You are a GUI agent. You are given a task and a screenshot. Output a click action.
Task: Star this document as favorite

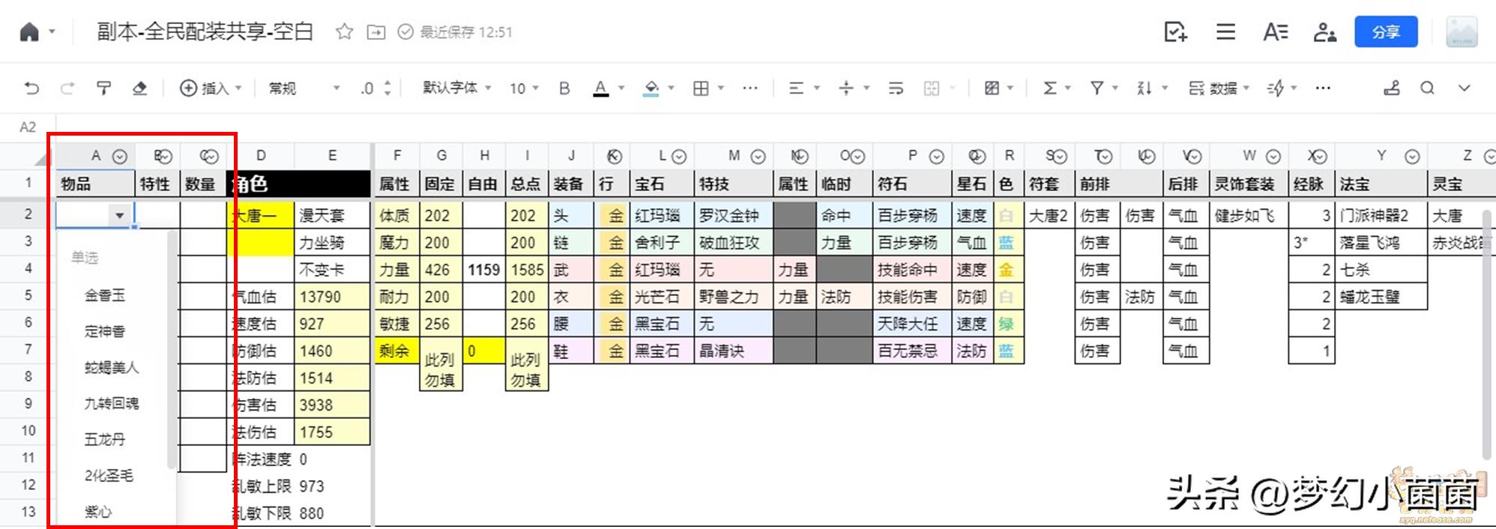pyautogui.click(x=344, y=31)
